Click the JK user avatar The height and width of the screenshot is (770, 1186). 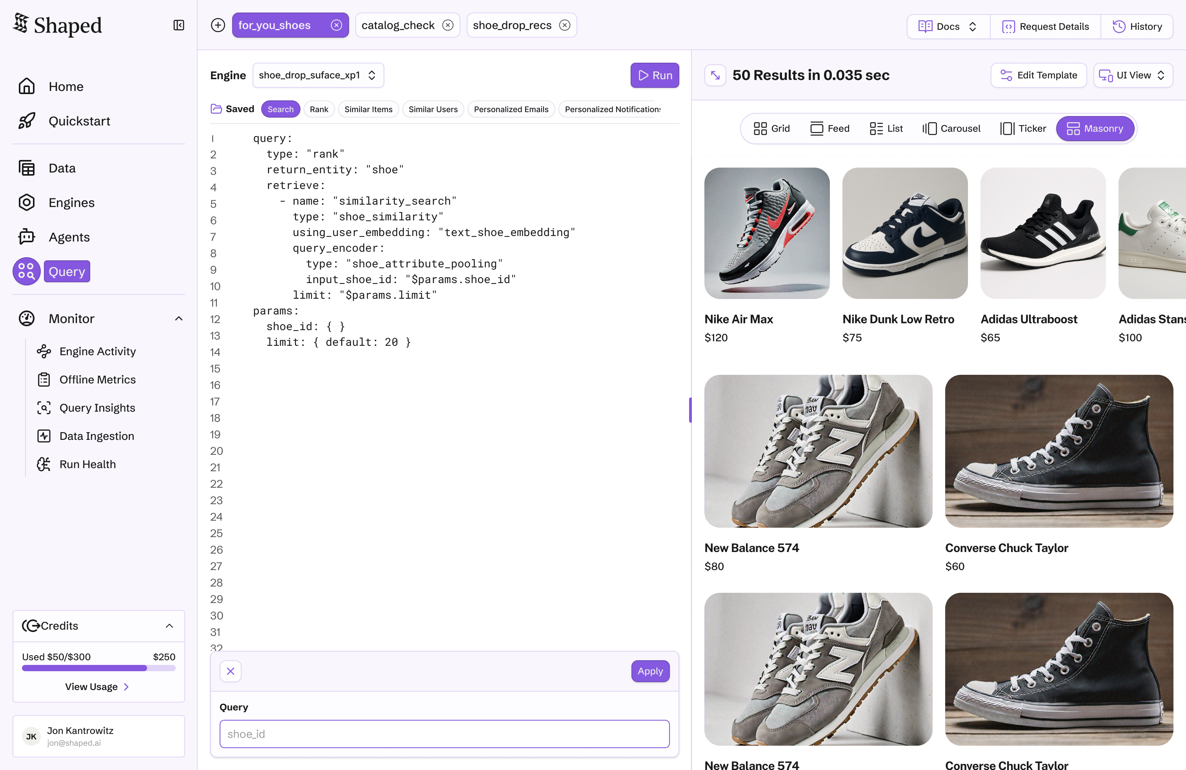click(31, 736)
